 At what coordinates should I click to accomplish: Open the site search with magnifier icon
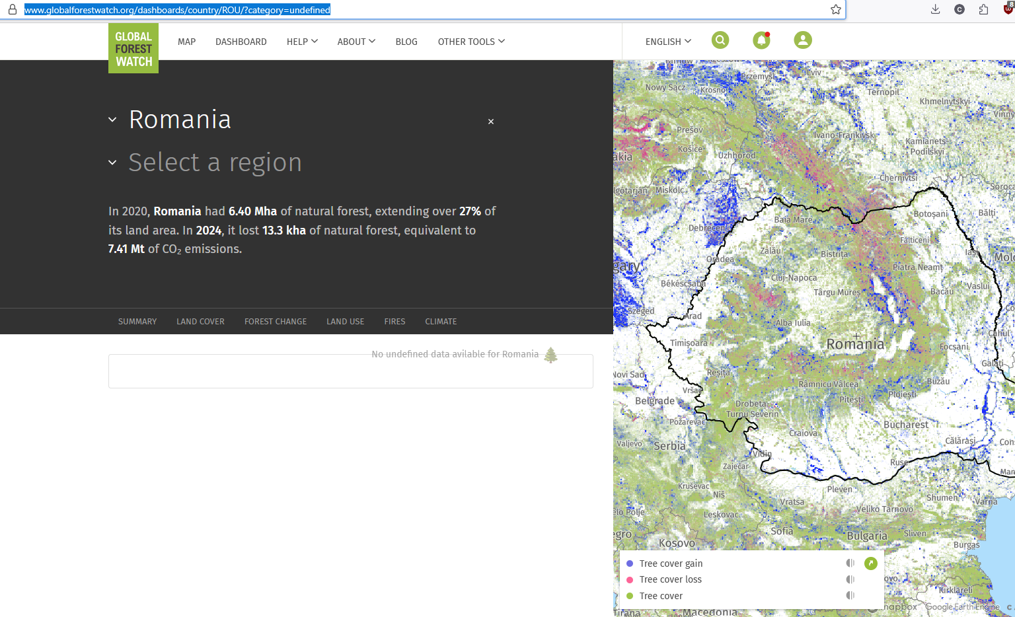(720, 40)
